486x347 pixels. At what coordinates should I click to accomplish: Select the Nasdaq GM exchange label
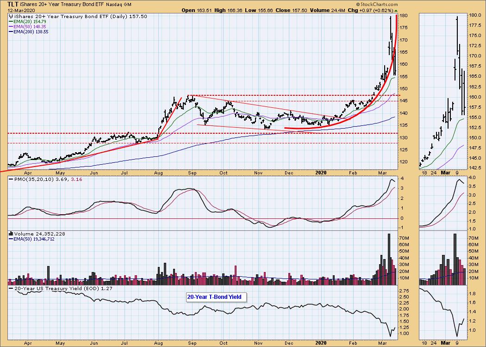118,5
